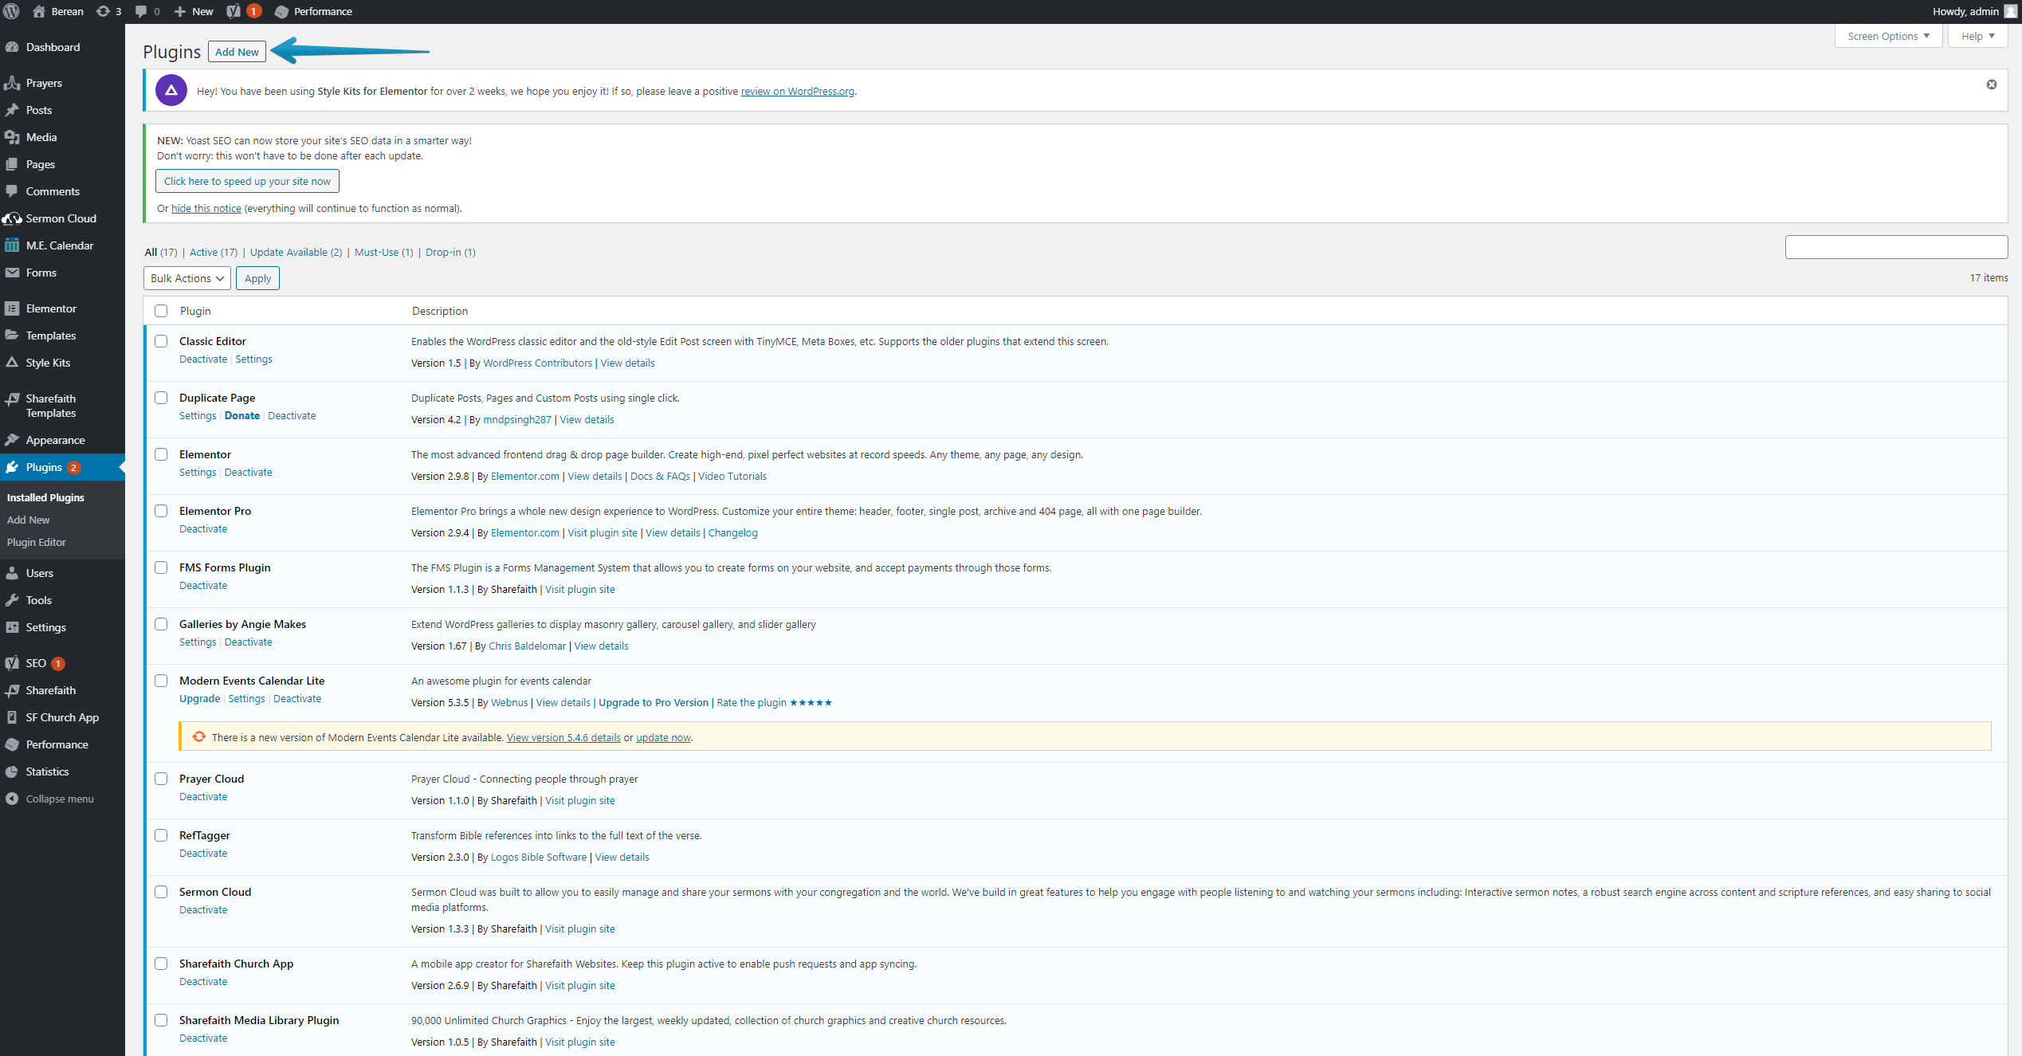This screenshot has height=1056, width=2022.
Task: Open the Elementor Pro Changelog link
Action: click(732, 532)
